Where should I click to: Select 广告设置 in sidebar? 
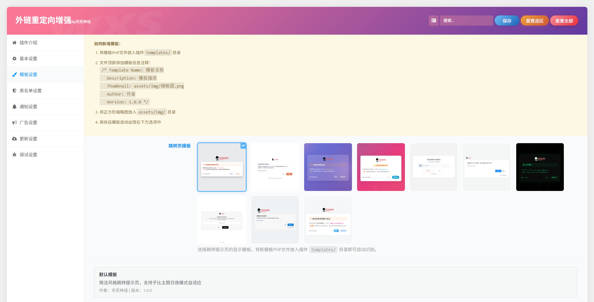45,123
